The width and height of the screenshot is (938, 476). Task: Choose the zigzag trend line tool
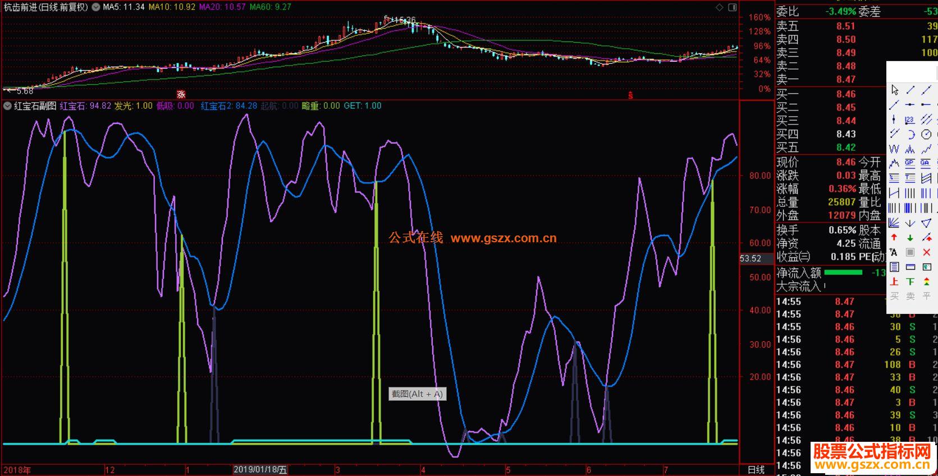coord(926,149)
